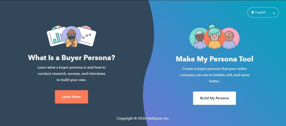Image resolution: width=286 pixels, height=126 pixels.
Task: Click the bearded man avatar illustration
Action: click(x=71, y=37)
